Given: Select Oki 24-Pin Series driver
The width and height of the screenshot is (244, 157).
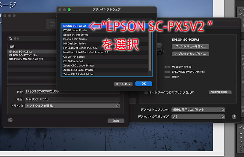Looking at the screenshot, I should pyautogui.click(x=105, y=57).
